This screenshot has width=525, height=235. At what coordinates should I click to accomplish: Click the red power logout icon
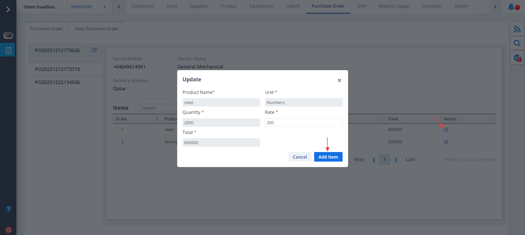8,230
